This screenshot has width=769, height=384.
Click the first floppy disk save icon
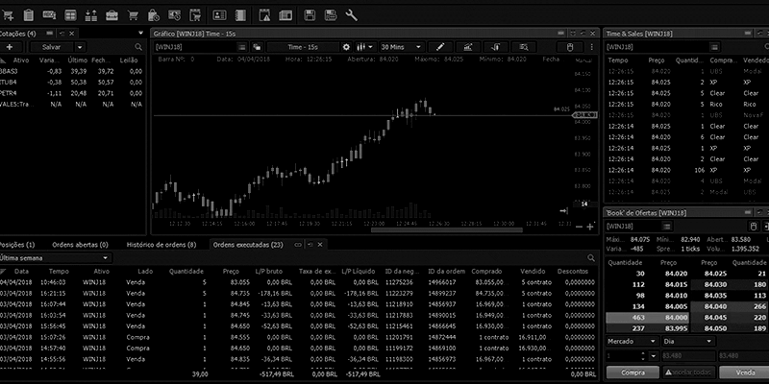click(311, 14)
